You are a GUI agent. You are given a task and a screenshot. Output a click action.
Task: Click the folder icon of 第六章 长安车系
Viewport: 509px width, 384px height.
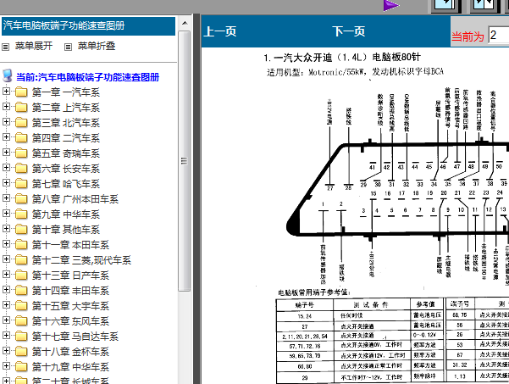(21, 169)
